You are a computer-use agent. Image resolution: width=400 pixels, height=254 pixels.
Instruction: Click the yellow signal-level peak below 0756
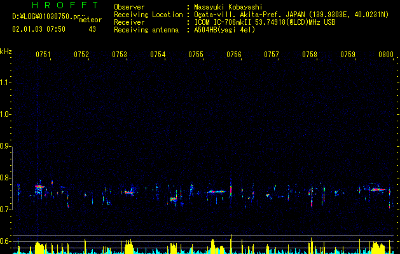tap(231, 244)
